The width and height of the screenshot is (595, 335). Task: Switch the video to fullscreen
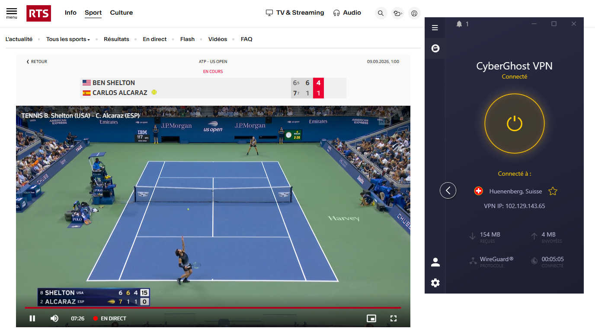click(393, 319)
